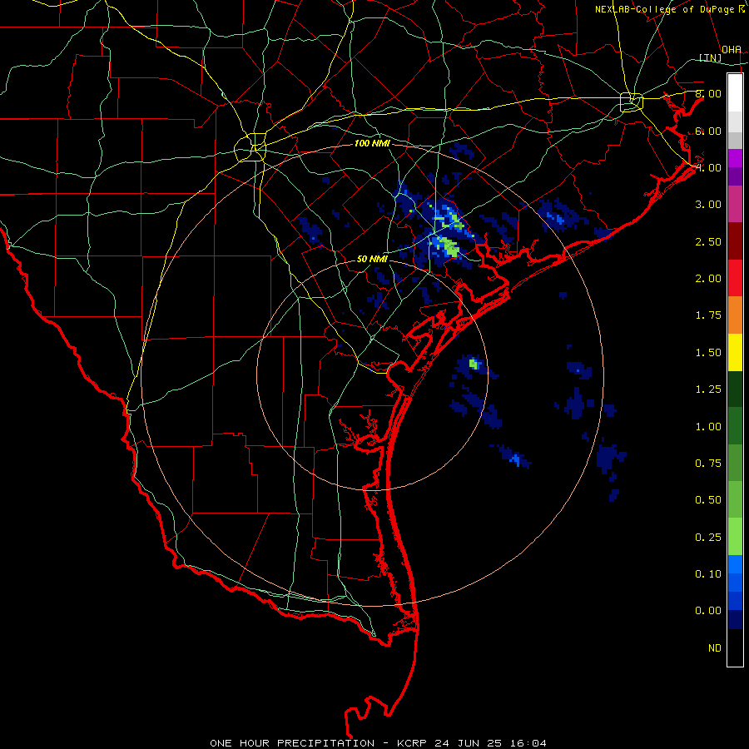Click the 1.25 legend value

click(708, 389)
